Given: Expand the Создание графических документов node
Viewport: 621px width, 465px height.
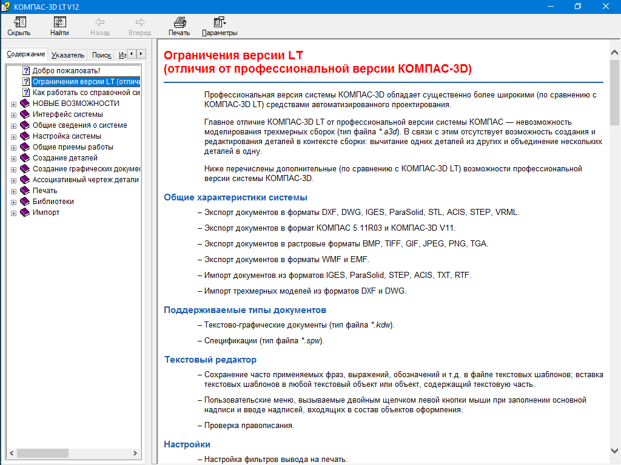Looking at the screenshot, I should click(13, 170).
